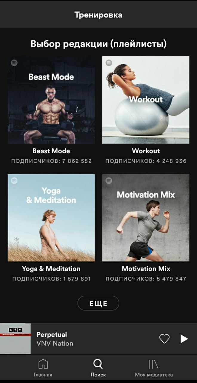This screenshot has width=197, height=383.
Task: Open Моя медиатека library icon
Action: pos(154,364)
